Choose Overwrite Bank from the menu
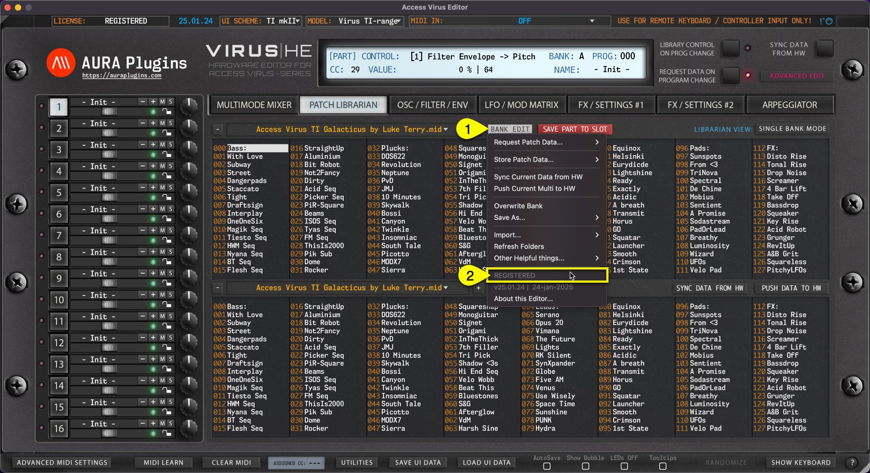The width and height of the screenshot is (870, 473). click(518, 206)
